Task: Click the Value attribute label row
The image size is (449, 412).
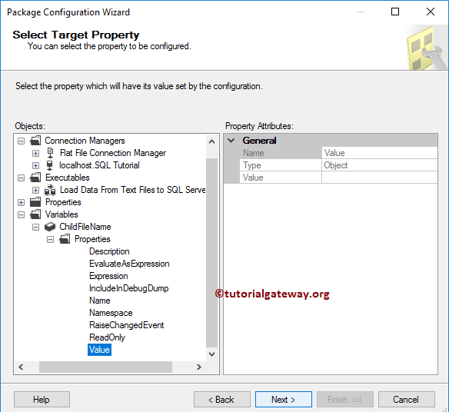Action: tap(281, 178)
